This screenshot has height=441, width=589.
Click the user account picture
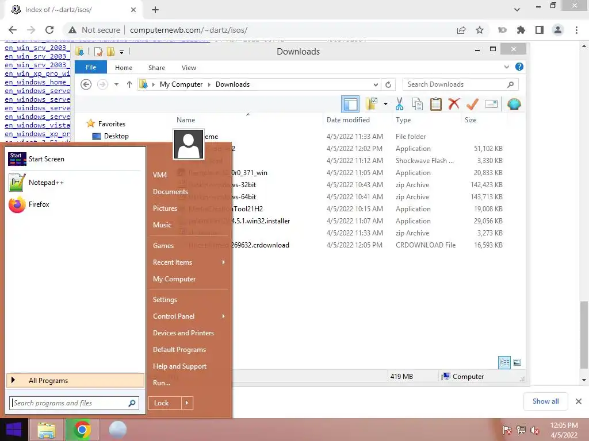pyautogui.click(x=189, y=144)
